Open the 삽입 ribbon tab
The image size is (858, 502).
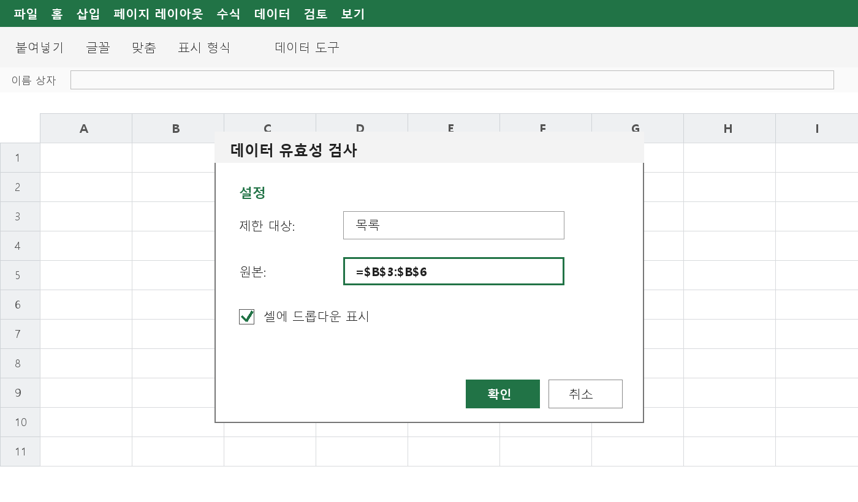point(88,13)
